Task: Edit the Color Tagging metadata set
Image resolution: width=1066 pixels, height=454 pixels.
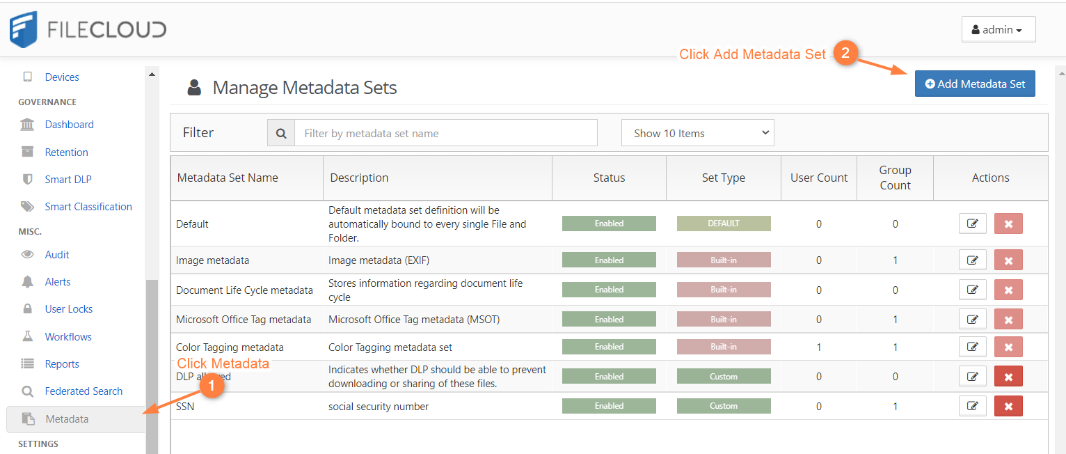Action: pos(972,347)
